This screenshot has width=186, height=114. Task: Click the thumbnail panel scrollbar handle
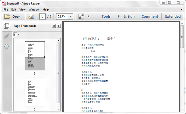[59, 73]
